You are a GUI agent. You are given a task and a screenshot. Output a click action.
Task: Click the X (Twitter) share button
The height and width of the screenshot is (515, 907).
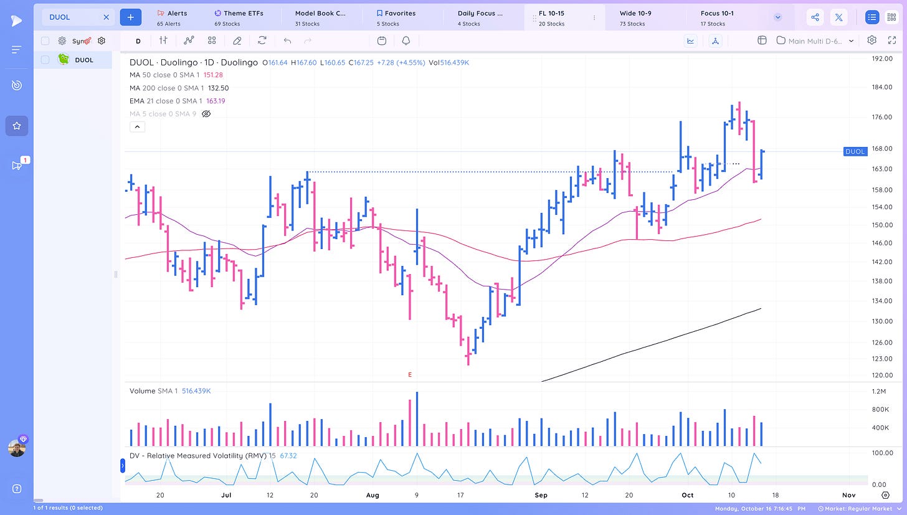click(x=838, y=17)
